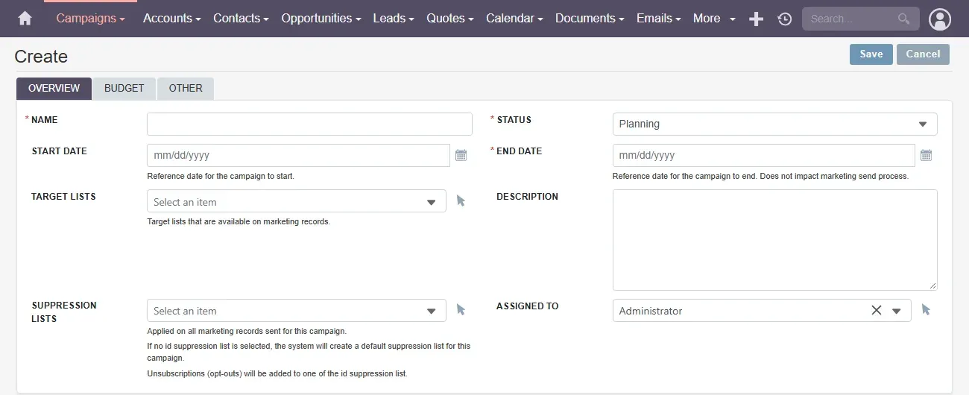Expand the More menu

(x=714, y=19)
